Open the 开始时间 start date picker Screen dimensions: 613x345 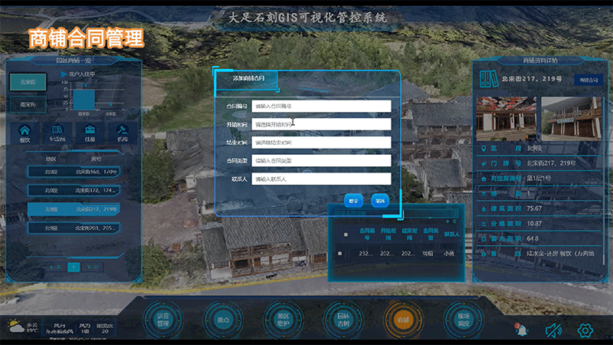click(x=322, y=124)
